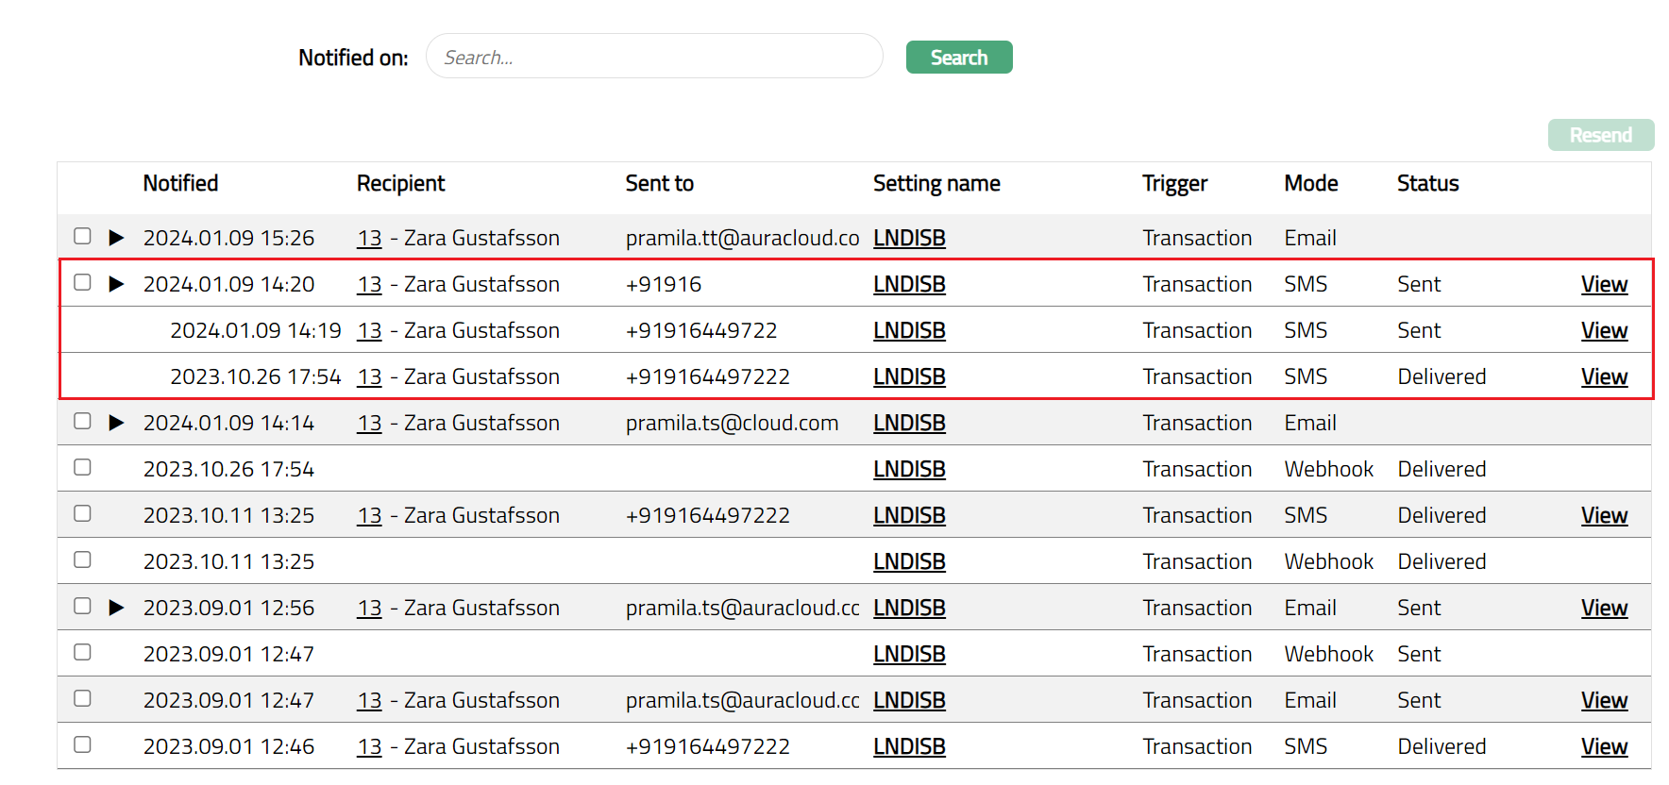
Task: Select checkbox for 2024.01.09 15:26 notification
Action: click(83, 236)
